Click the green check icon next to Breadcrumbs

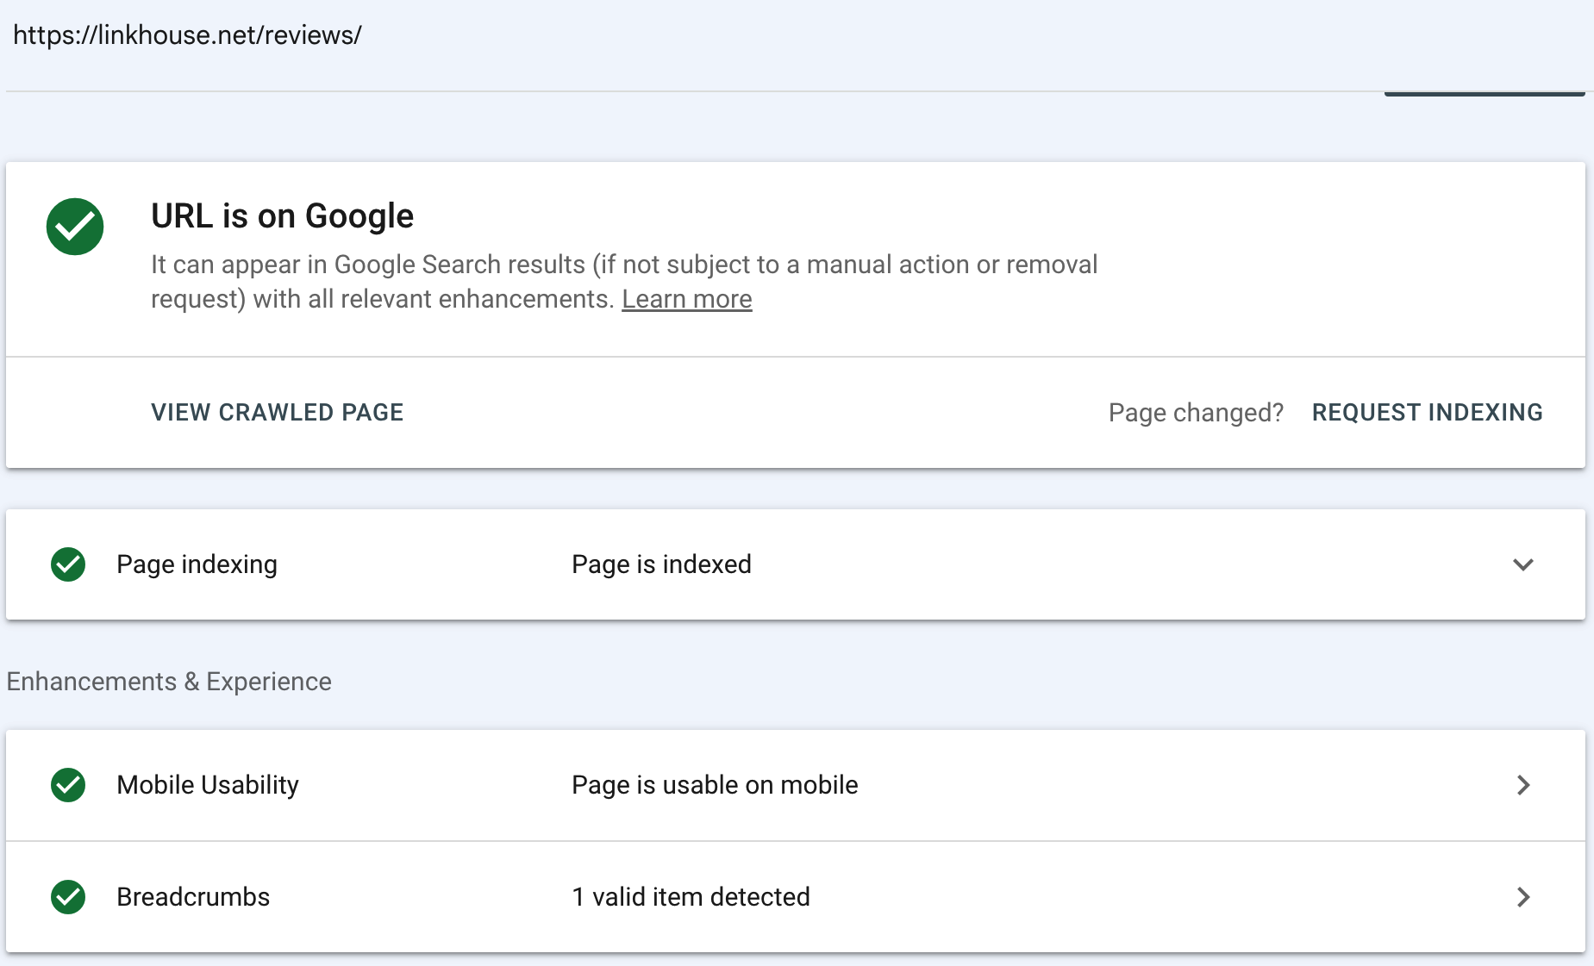click(x=68, y=897)
